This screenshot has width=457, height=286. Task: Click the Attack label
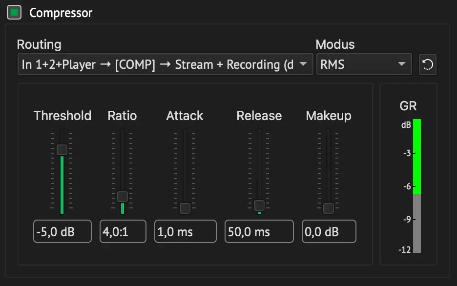click(185, 116)
